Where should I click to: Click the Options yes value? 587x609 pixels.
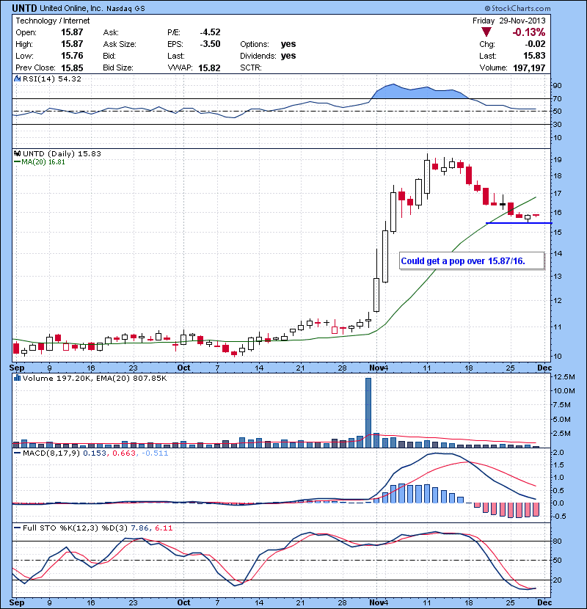288,44
